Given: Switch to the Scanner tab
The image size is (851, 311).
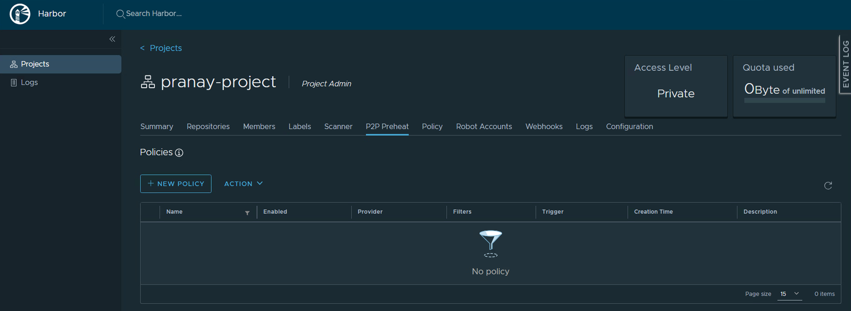Looking at the screenshot, I should (x=338, y=127).
